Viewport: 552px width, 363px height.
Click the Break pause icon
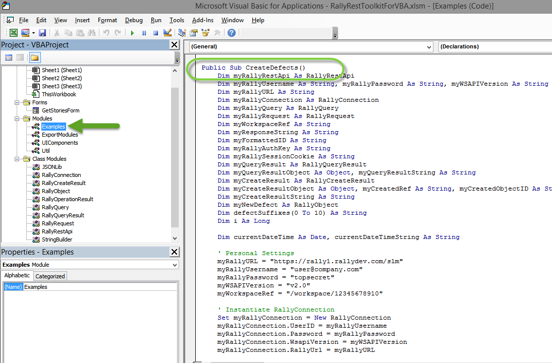click(x=144, y=33)
